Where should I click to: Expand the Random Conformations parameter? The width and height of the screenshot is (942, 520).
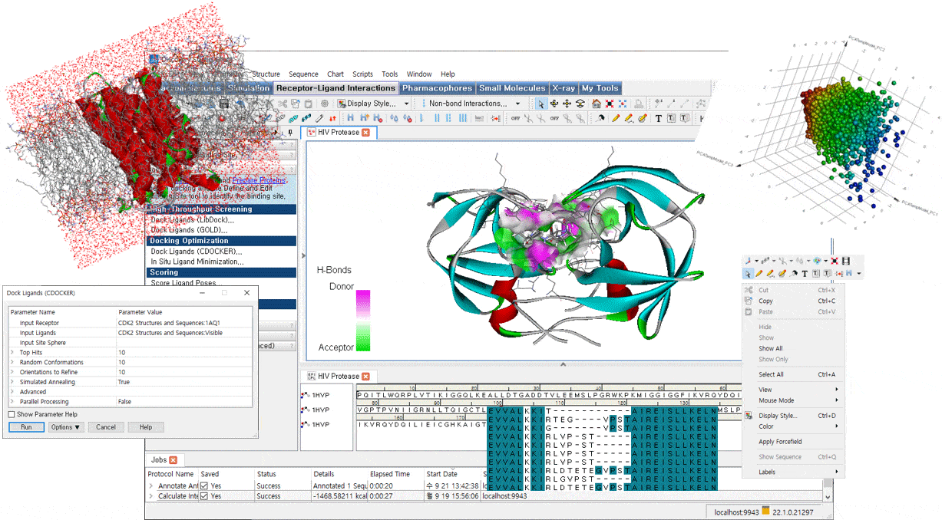click(x=12, y=362)
